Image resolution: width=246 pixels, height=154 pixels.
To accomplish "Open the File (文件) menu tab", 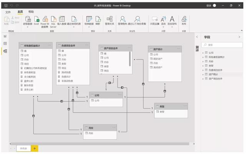I will [x=8, y=12].
